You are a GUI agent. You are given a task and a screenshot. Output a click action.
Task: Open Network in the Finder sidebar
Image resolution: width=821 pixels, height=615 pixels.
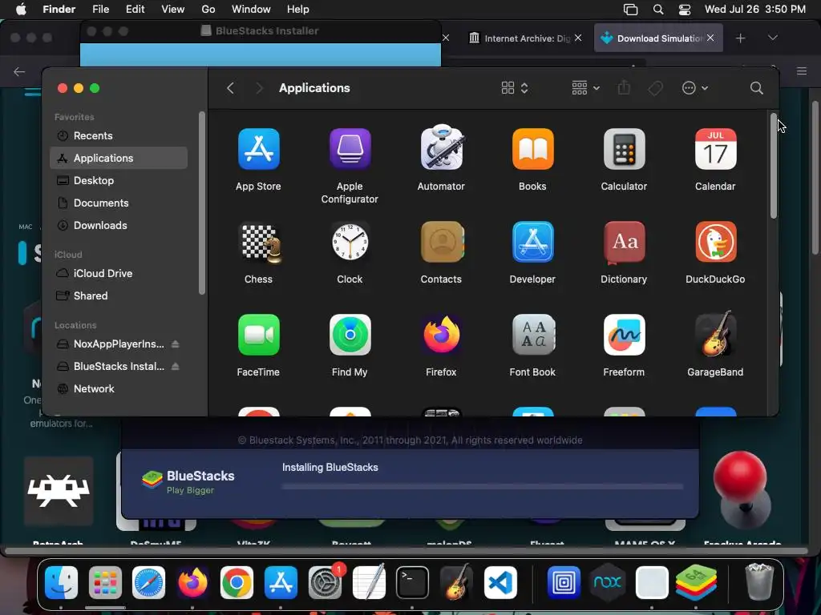(x=119, y=389)
